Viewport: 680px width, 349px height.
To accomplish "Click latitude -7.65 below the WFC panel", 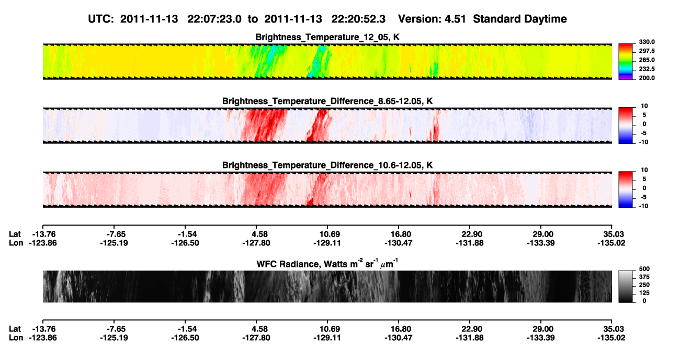I will [114, 329].
